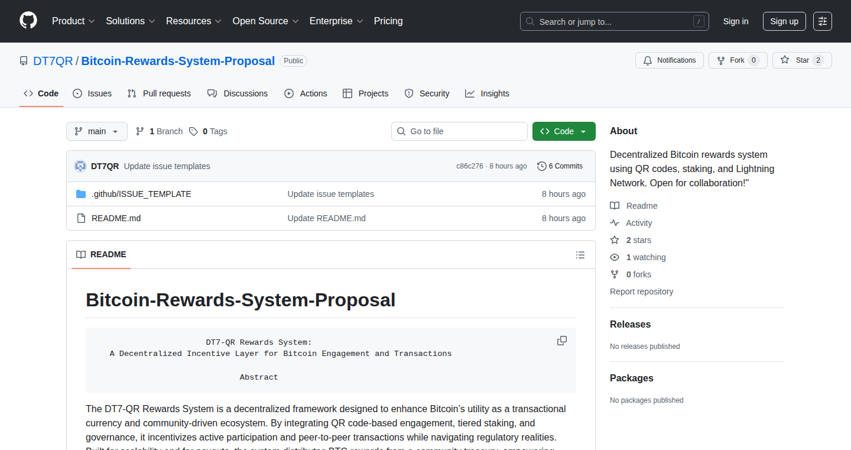Copy the README code block contents
Screen dimensions: 851x450
(x=562, y=341)
